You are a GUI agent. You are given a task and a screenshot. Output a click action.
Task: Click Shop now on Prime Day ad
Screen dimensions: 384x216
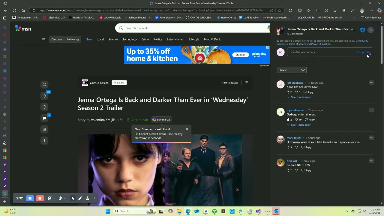pyautogui.click(x=241, y=55)
